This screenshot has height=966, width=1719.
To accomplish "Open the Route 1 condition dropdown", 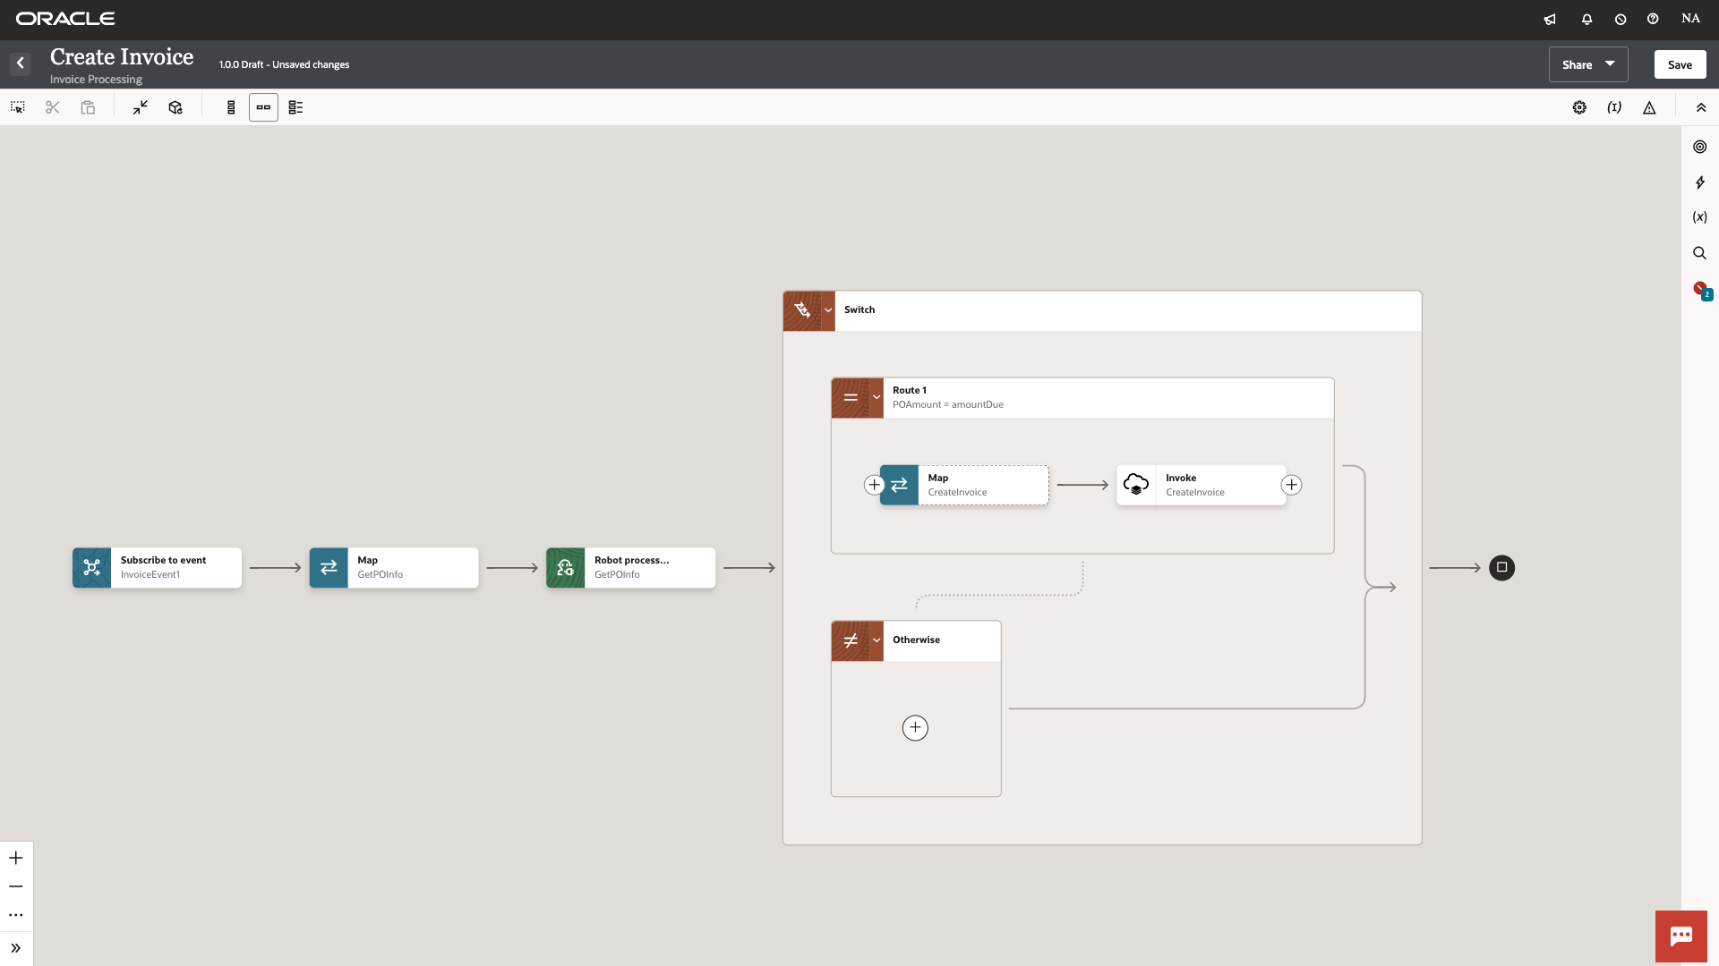I will [x=877, y=397].
